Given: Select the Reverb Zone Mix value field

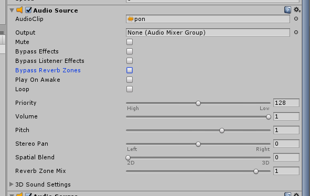Looking at the screenshot, I should click(x=286, y=171).
